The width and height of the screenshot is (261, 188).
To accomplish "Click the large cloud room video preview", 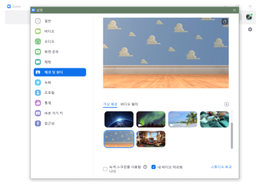I will pyautogui.click(x=166, y=53).
